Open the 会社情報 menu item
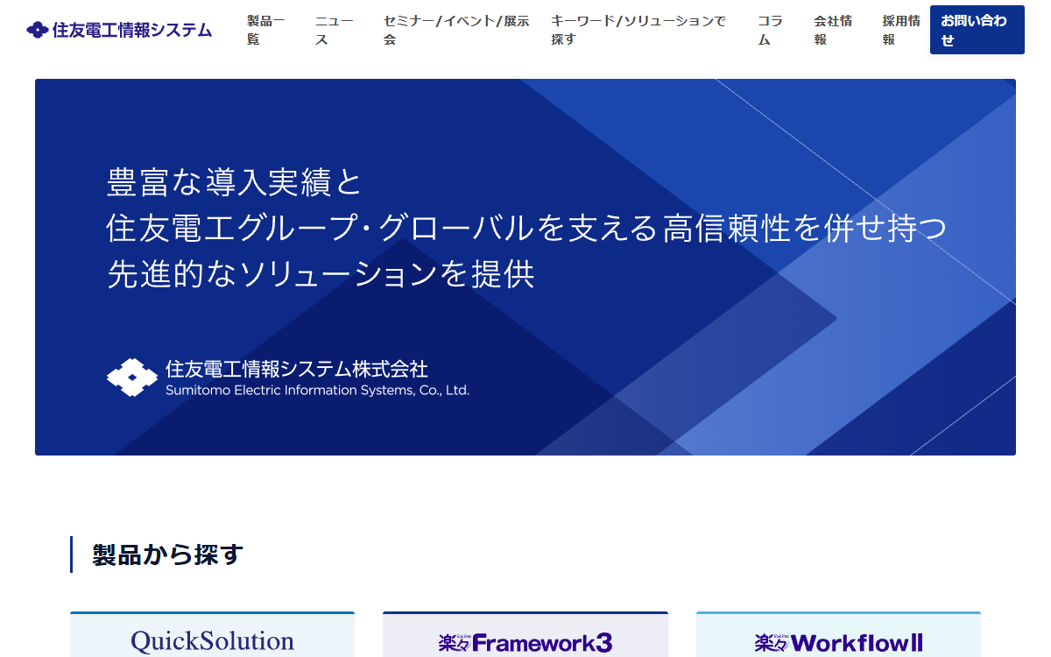The image size is (1051, 657). (x=833, y=30)
